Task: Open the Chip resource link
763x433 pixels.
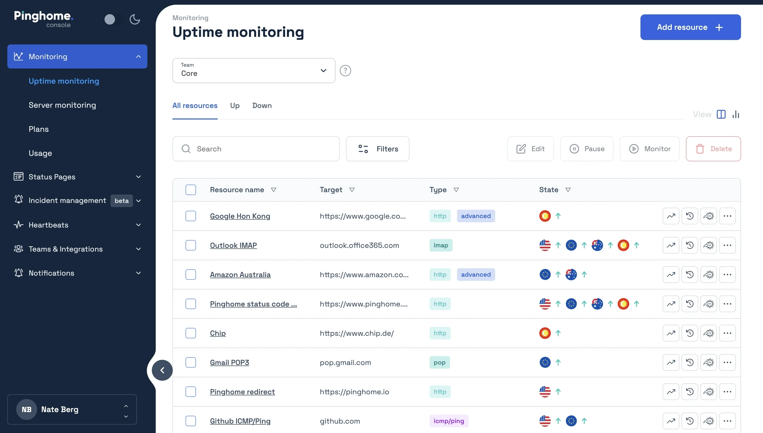Action: point(218,333)
